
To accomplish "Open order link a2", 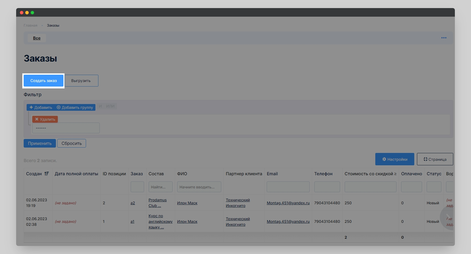I will click(x=133, y=203).
